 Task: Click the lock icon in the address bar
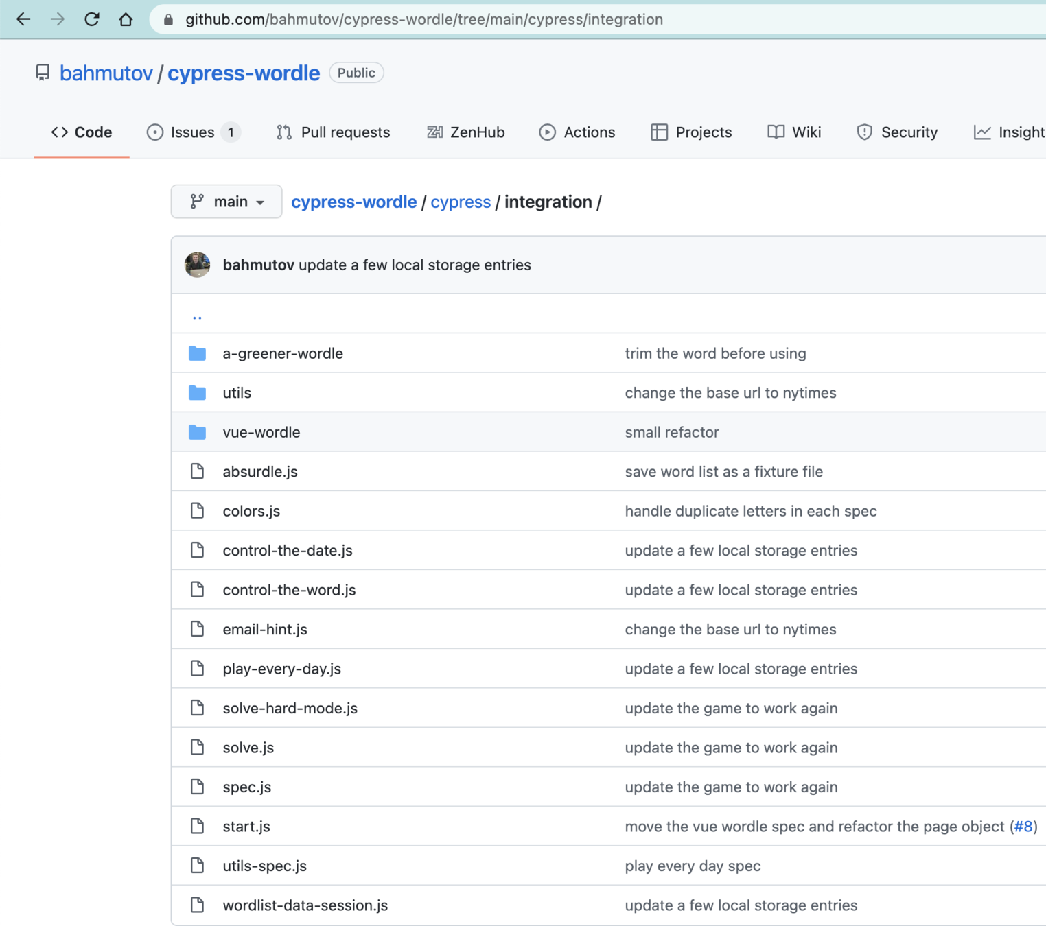[168, 20]
